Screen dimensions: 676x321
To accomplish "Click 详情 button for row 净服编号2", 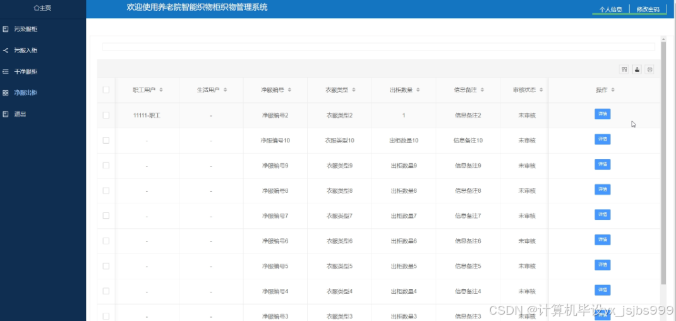I will point(602,114).
